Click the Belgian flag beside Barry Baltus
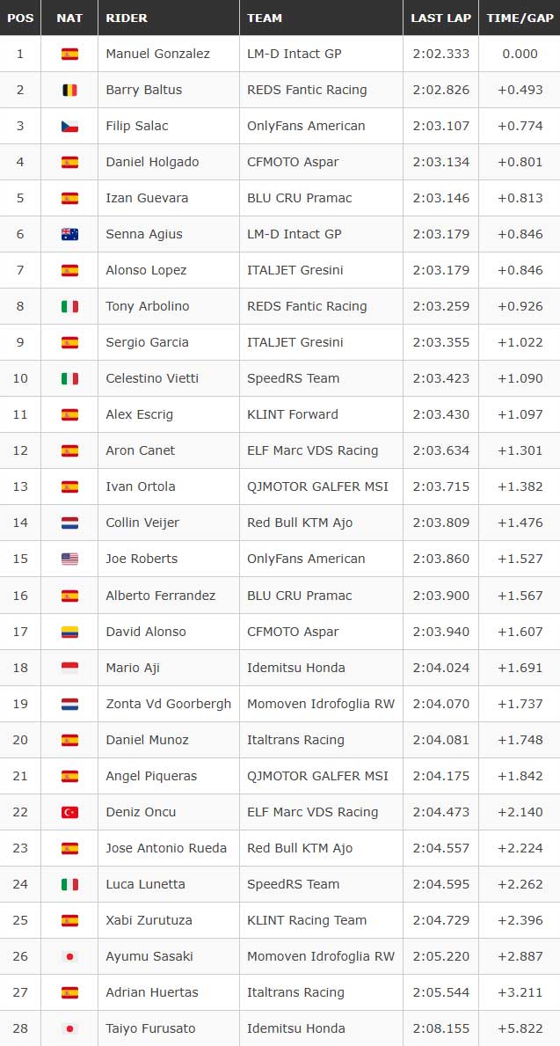The height and width of the screenshot is (1046, 560). tap(69, 90)
